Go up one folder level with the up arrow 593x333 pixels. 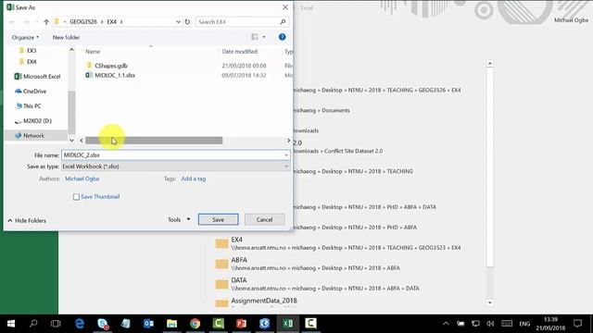(x=46, y=22)
